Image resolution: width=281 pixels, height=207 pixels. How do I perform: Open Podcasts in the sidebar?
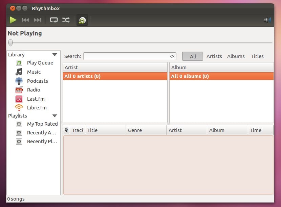tap(38, 81)
